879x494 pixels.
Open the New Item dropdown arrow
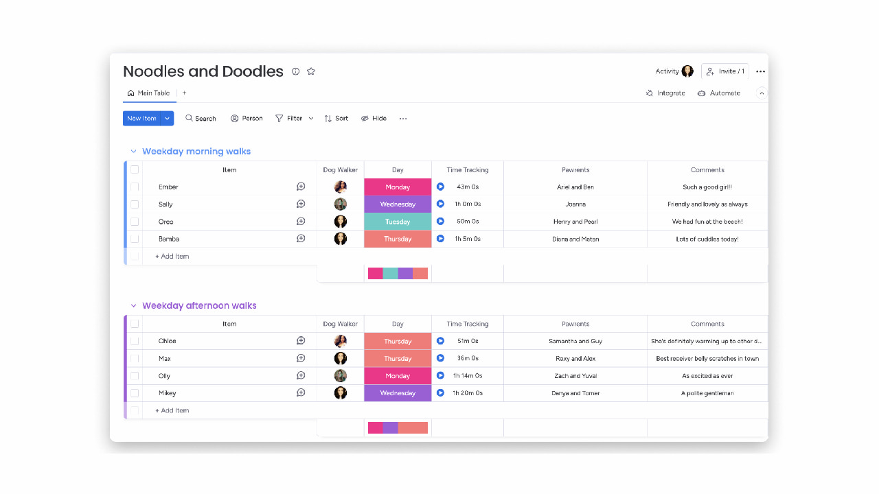(167, 118)
